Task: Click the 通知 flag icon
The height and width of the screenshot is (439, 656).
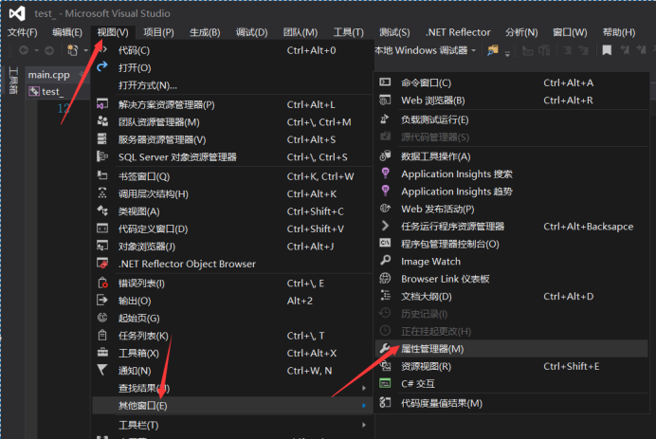Action: [x=102, y=370]
